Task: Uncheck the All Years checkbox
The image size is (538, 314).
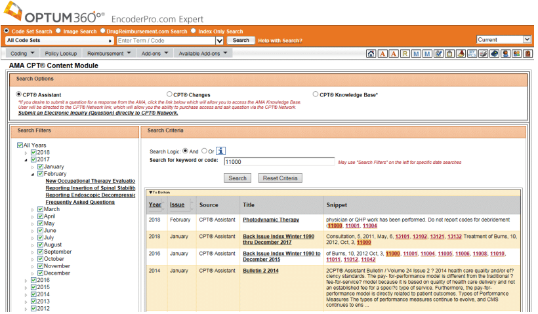Action: pos(20,146)
